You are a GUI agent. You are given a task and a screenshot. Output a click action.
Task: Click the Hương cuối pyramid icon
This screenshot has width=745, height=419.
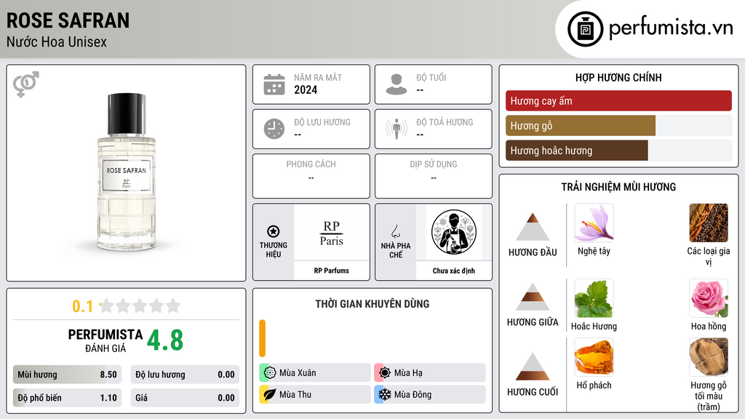tap(533, 367)
